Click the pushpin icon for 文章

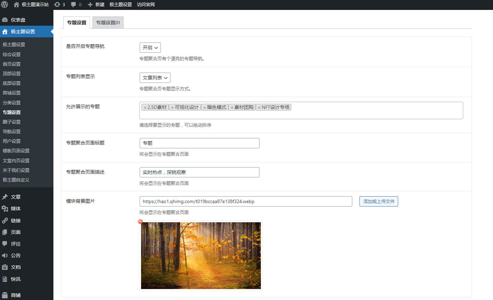[x=5, y=197]
